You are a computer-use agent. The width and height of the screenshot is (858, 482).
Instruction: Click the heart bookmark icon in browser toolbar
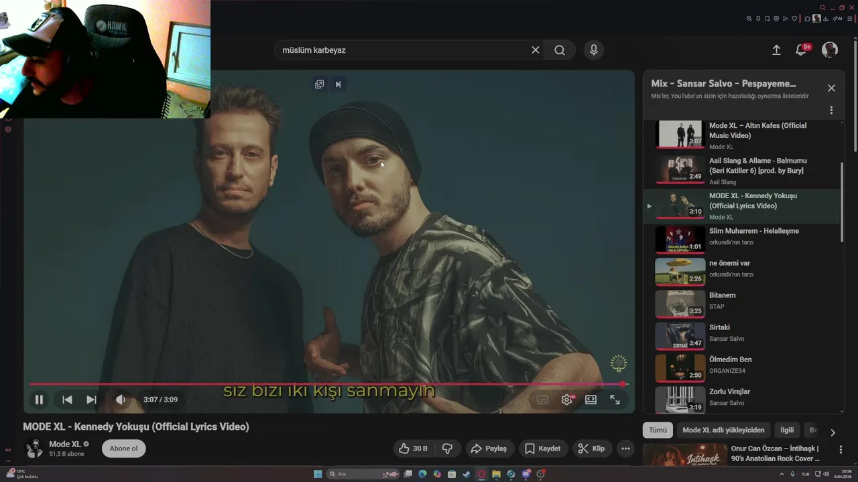pyautogui.click(x=794, y=19)
